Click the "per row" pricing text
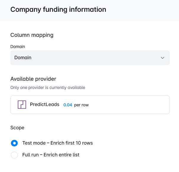The image size is (179, 172). click(x=82, y=105)
